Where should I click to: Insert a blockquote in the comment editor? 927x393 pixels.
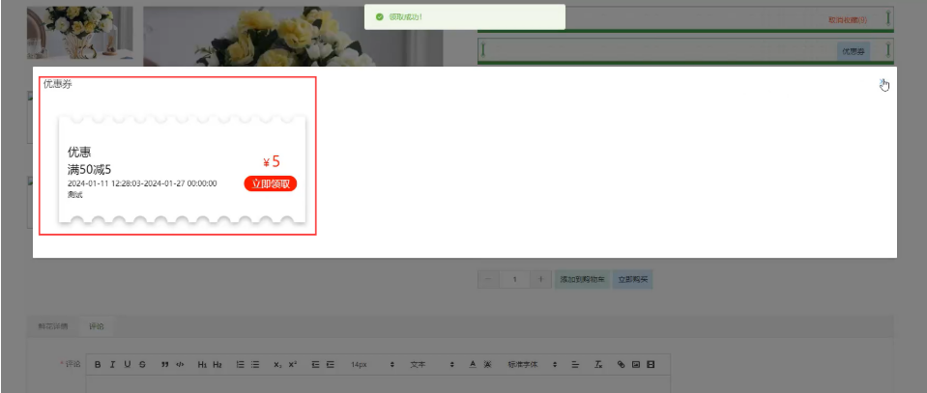(x=165, y=365)
